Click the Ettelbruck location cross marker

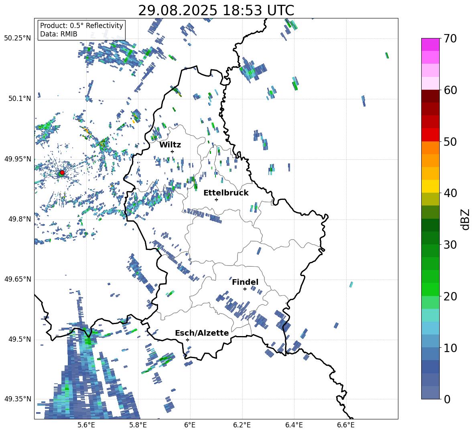pos(216,199)
